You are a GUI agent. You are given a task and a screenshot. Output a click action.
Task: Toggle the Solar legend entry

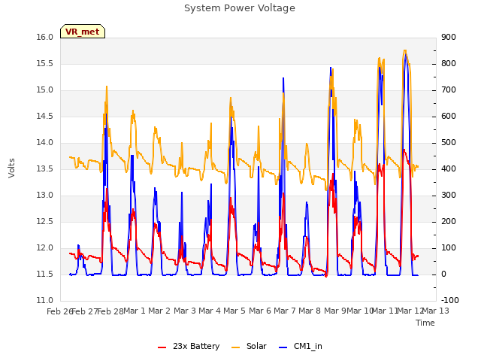(249, 346)
